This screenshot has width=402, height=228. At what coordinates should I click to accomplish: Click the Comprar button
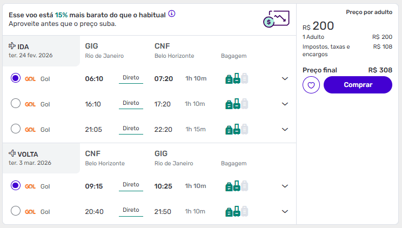tap(358, 85)
